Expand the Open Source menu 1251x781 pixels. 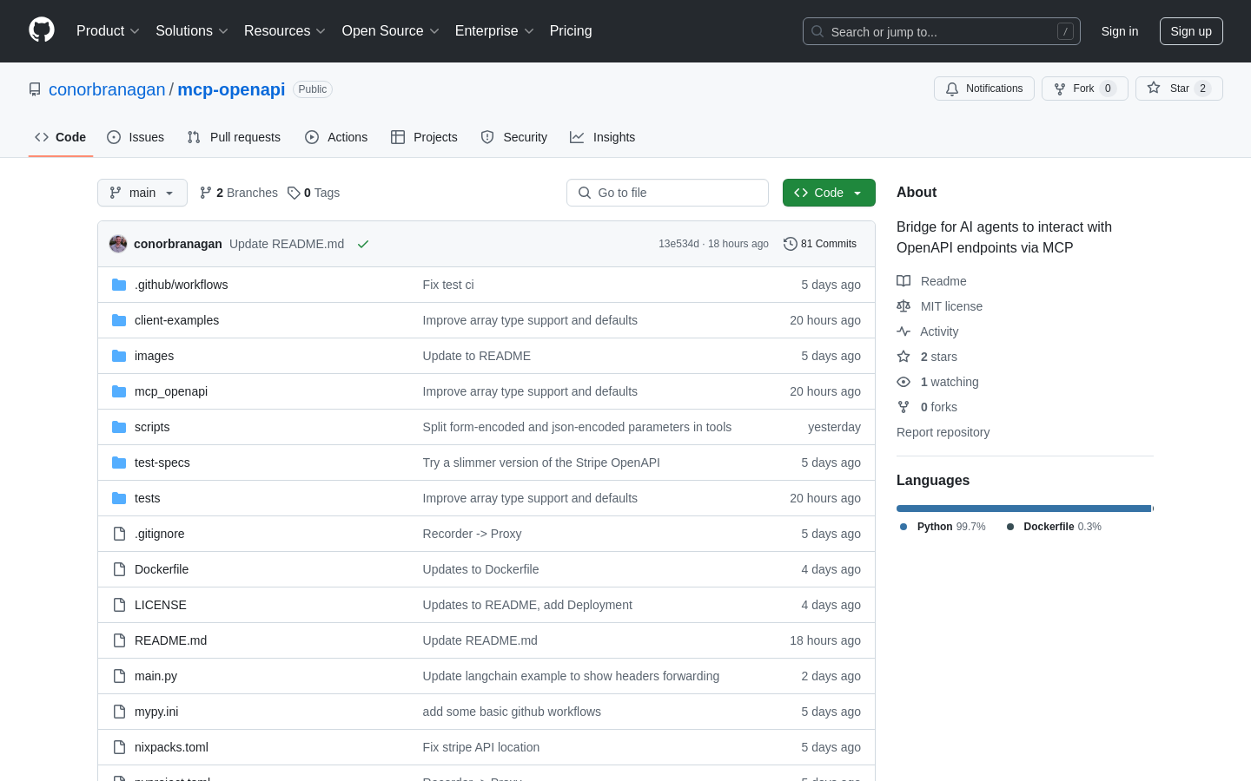tap(391, 30)
